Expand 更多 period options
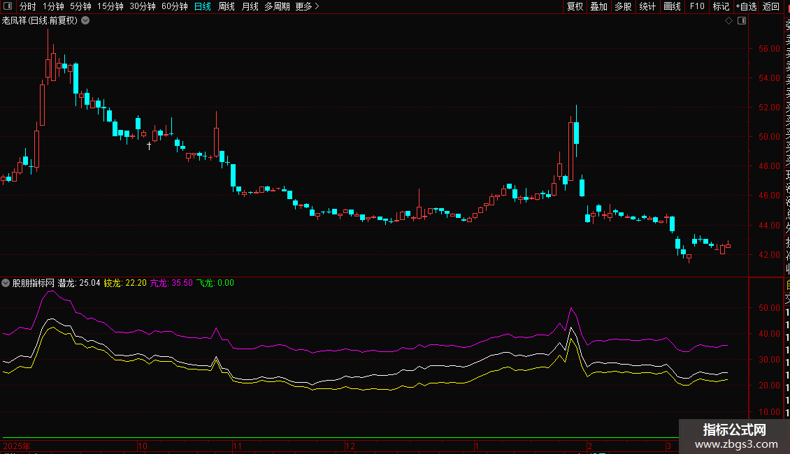 [307, 6]
